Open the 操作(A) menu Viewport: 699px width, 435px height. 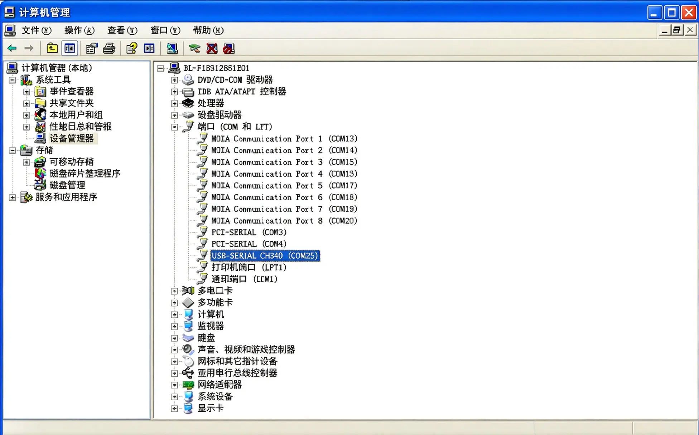click(x=79, y=30)
